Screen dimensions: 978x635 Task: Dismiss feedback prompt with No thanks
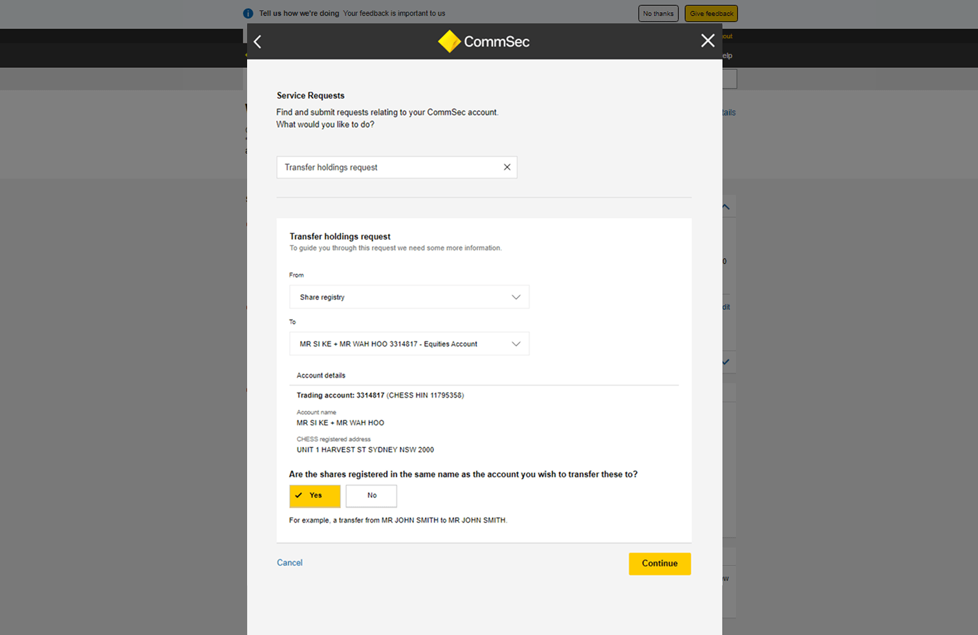click(658, 14)
